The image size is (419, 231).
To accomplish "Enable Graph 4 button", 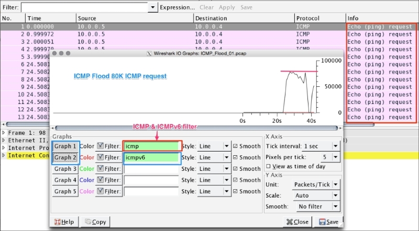I will coord(65,180).
